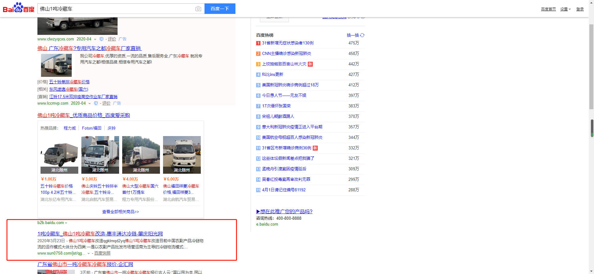594x274 pixels.
Task: Click 登录 login link
Action: click(580, 9)
